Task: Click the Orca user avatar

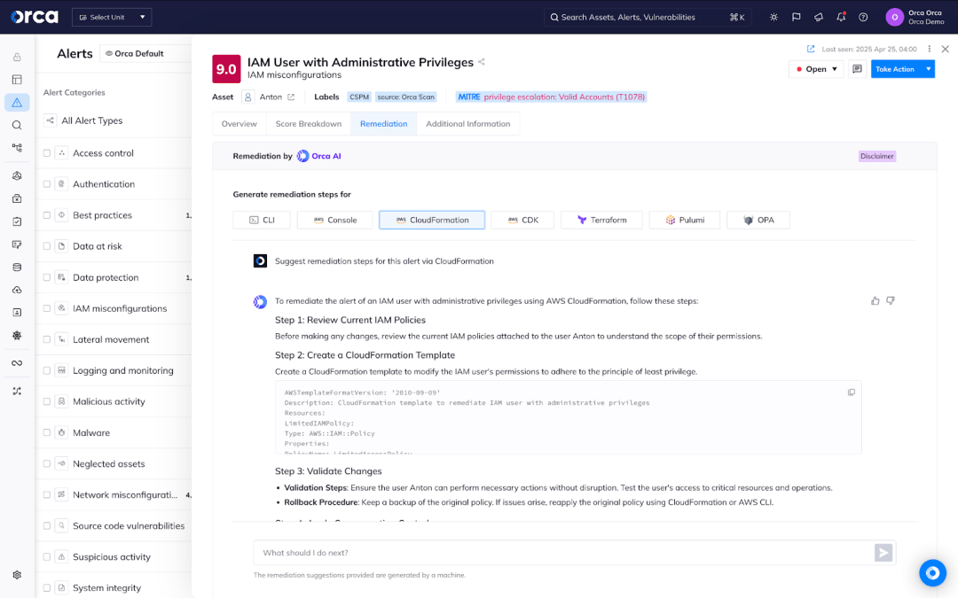Action: click(894, 17)
